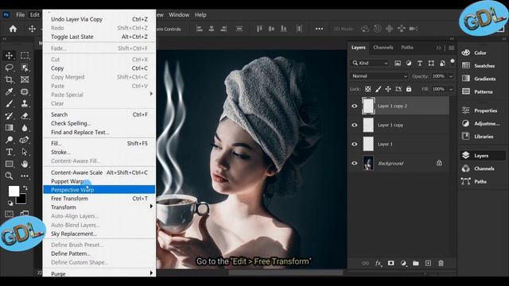Image resolution: width=509 pixels, height=286 pixels.
Task: Open more options ellipsis in options bar
Action: [320, 29]
